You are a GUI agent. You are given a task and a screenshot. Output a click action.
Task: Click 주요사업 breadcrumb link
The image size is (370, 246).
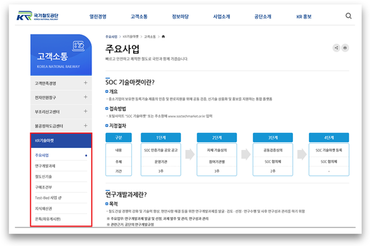click(111, 37)
